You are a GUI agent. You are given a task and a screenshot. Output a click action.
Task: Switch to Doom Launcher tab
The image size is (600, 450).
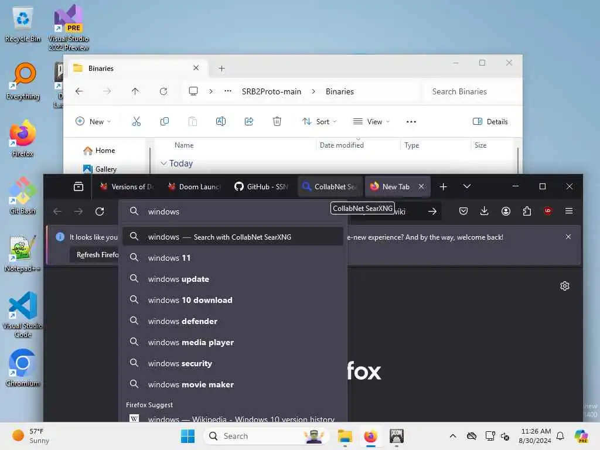[194, 187]
